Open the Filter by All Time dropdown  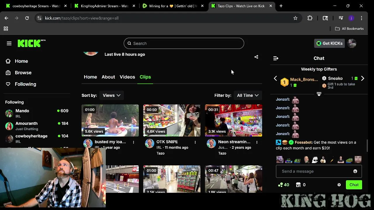[247, 95]
